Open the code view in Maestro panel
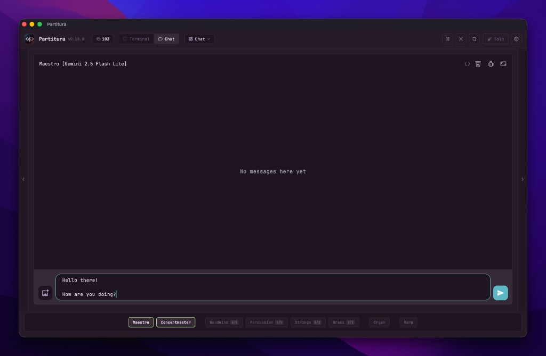 (467, 63)
